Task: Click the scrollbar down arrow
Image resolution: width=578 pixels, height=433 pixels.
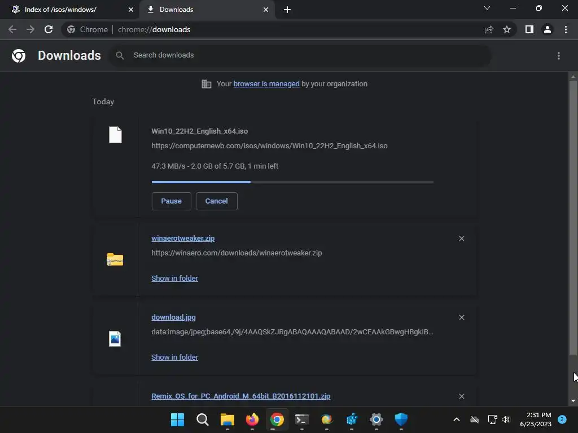Action: 573,401
